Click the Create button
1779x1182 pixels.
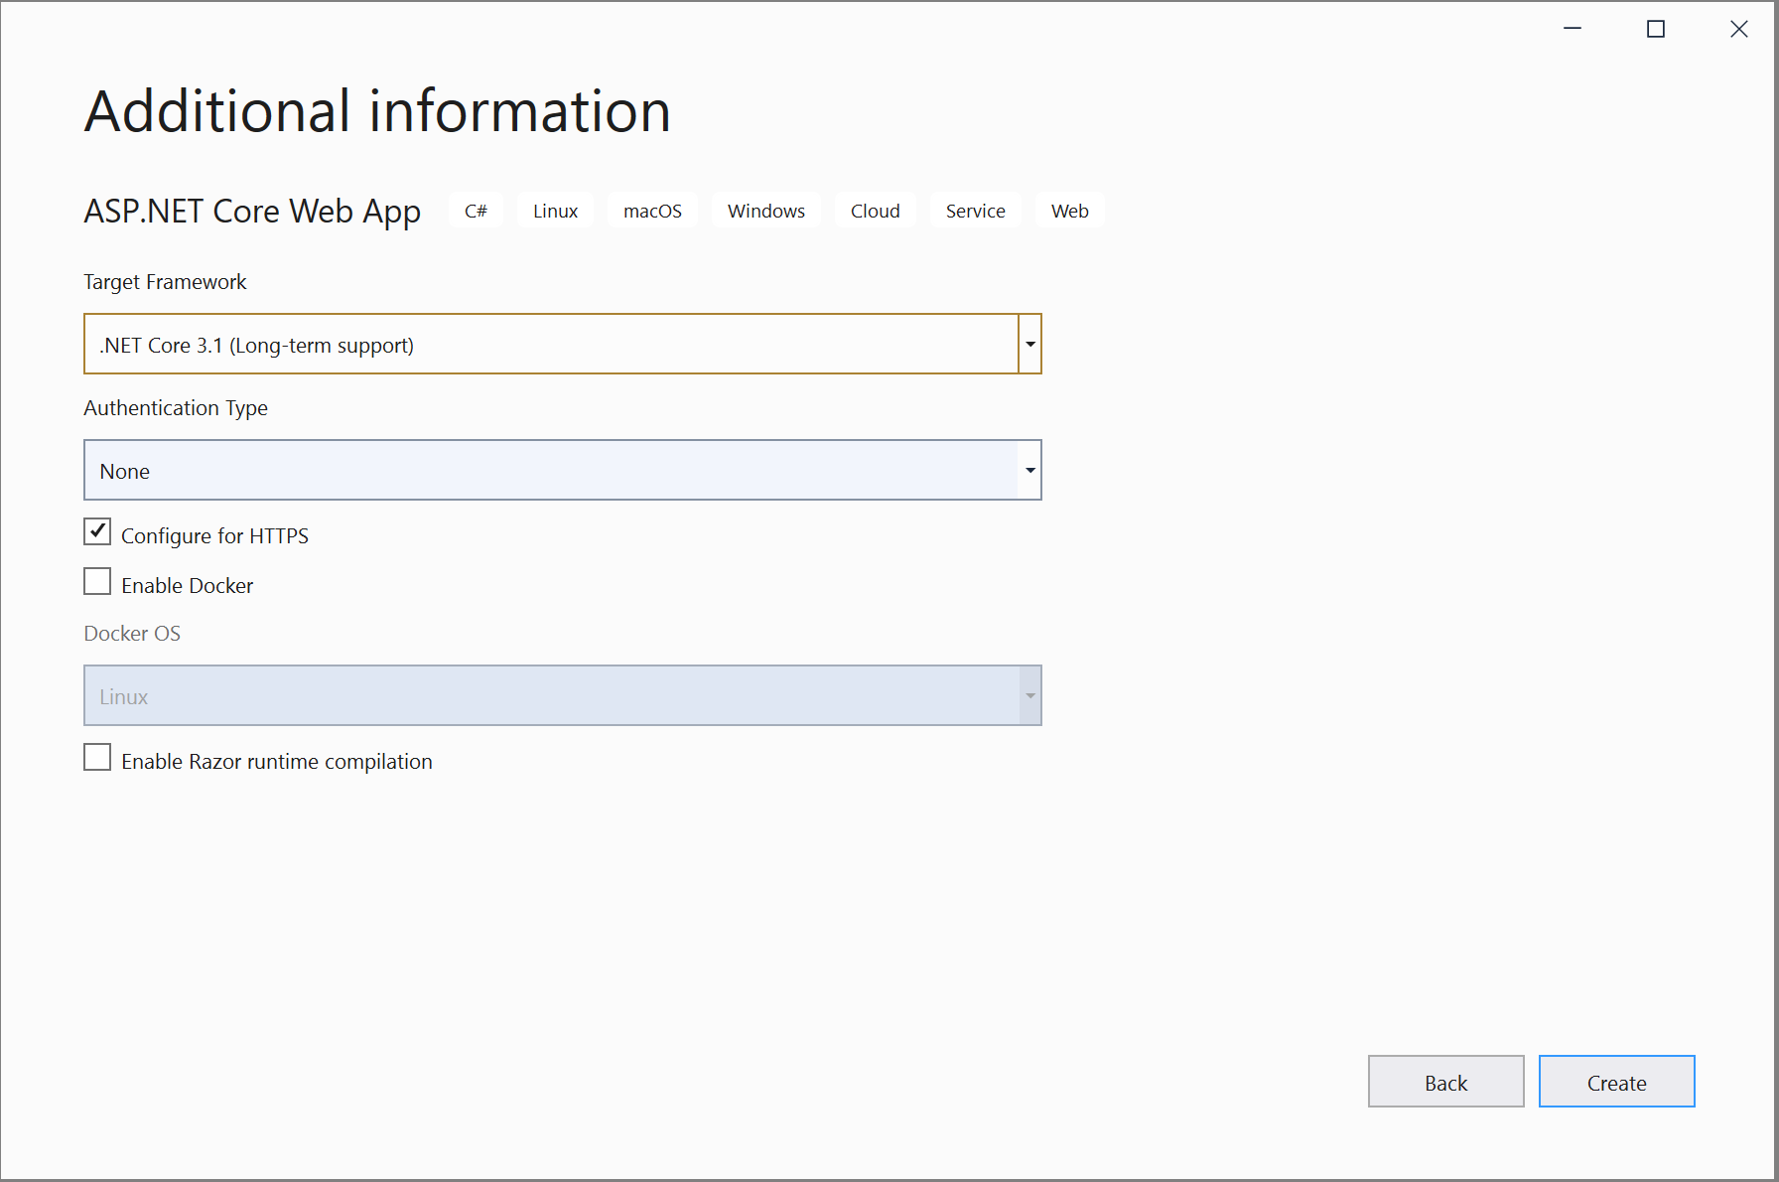coord(1616,1082)
